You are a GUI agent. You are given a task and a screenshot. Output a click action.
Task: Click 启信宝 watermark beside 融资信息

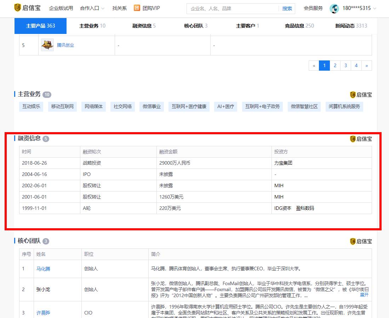click(361, 139)
